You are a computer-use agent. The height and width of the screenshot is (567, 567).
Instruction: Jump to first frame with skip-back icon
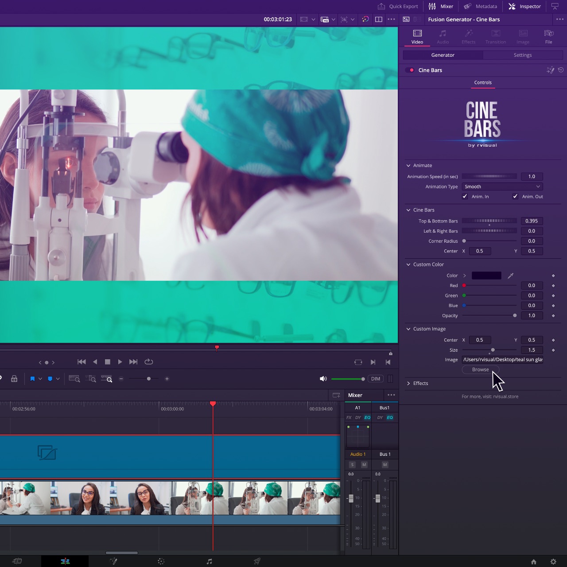tap(82, 362)
